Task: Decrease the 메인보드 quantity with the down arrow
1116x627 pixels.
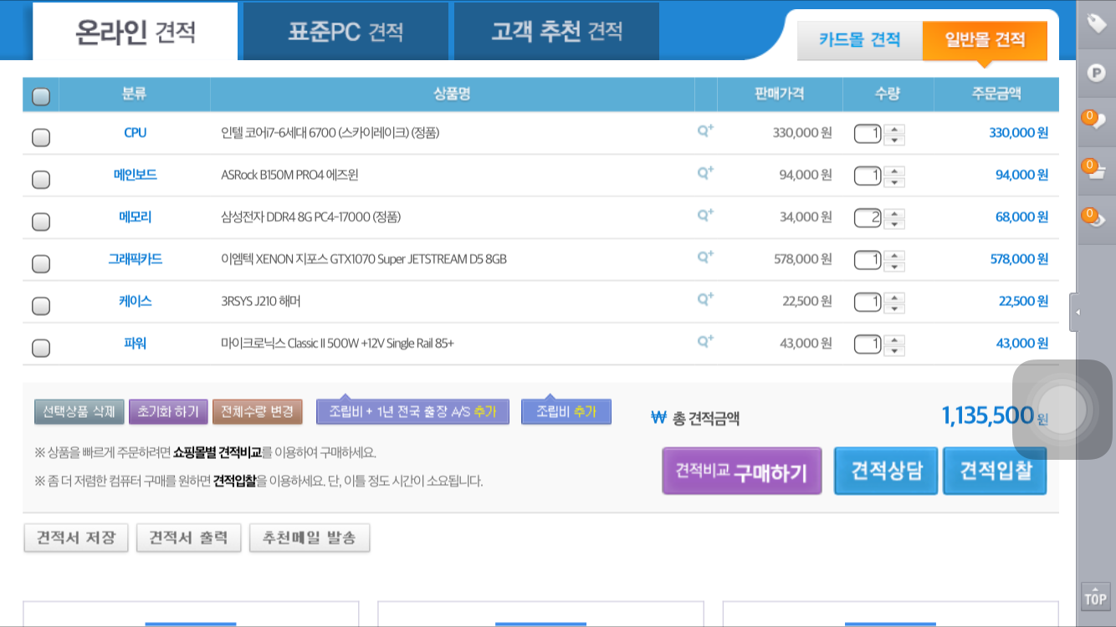Action: click(x=895, y=181)
